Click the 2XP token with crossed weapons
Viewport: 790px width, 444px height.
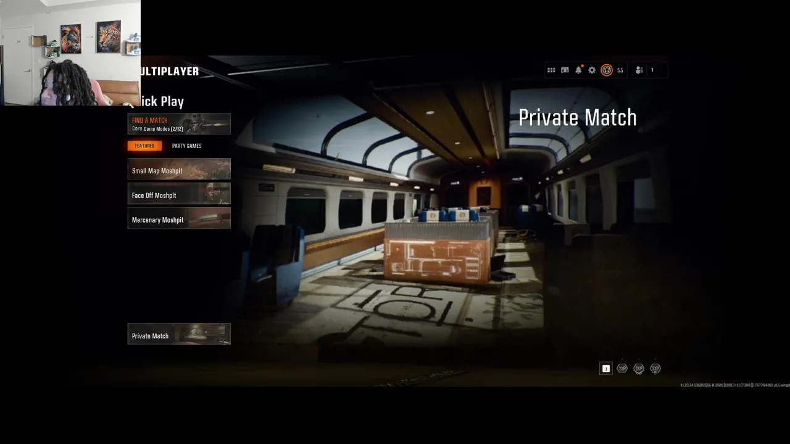639,369
